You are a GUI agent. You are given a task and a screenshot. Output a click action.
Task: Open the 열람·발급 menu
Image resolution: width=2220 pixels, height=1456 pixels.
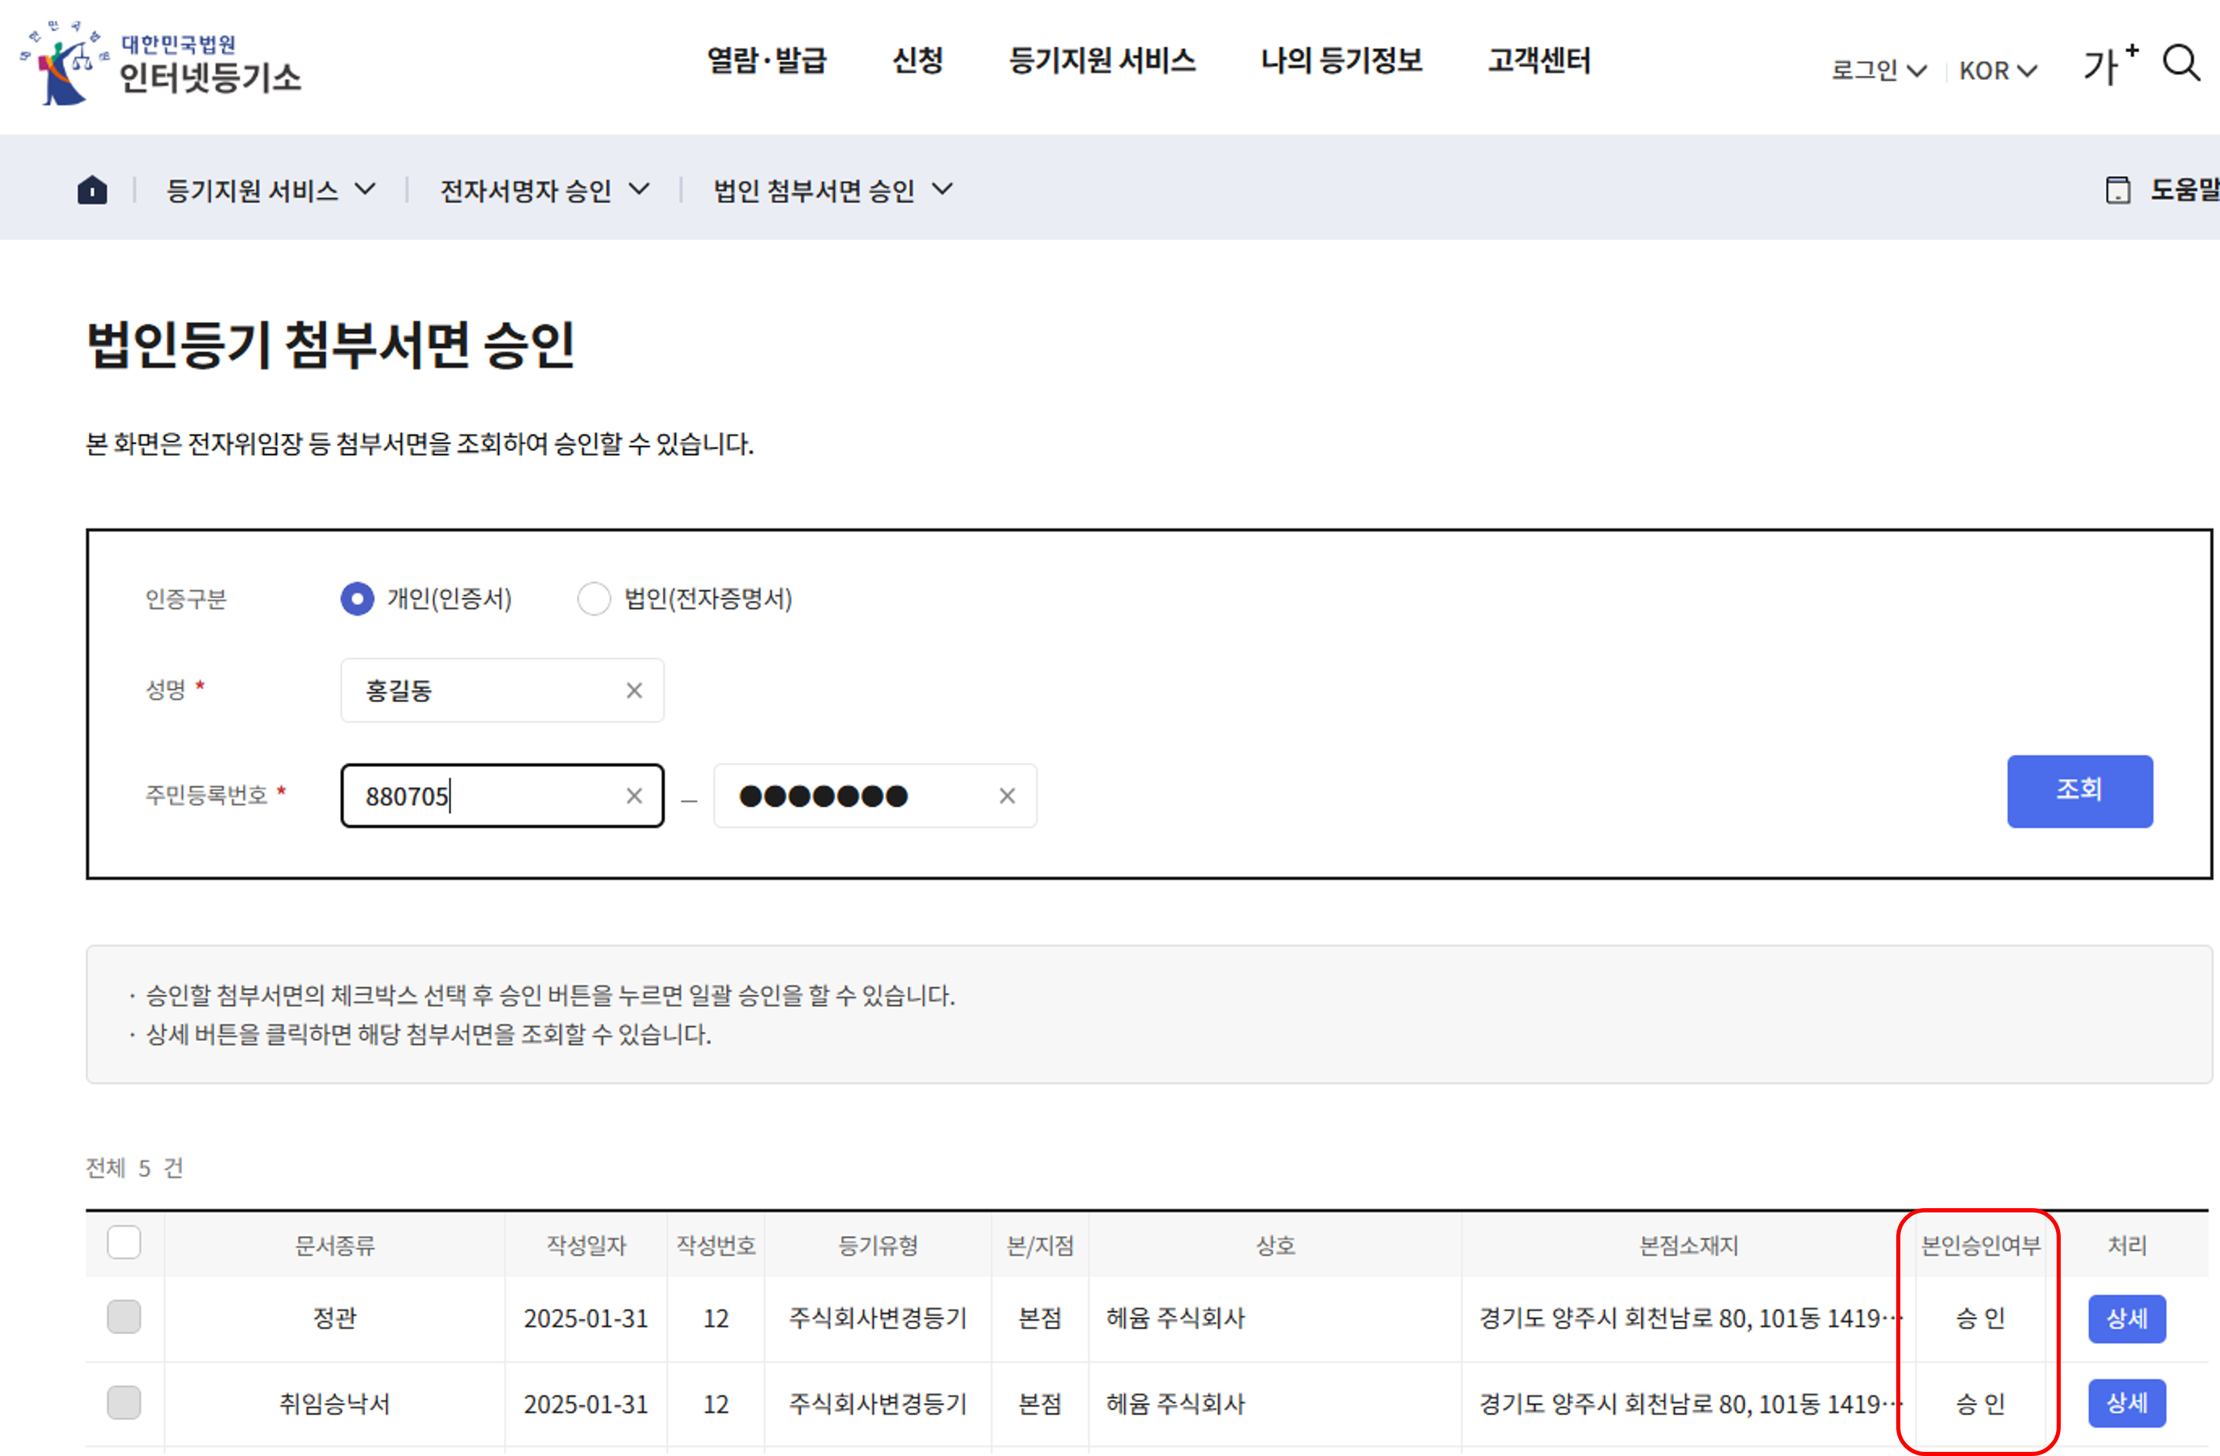coord(767,60)
